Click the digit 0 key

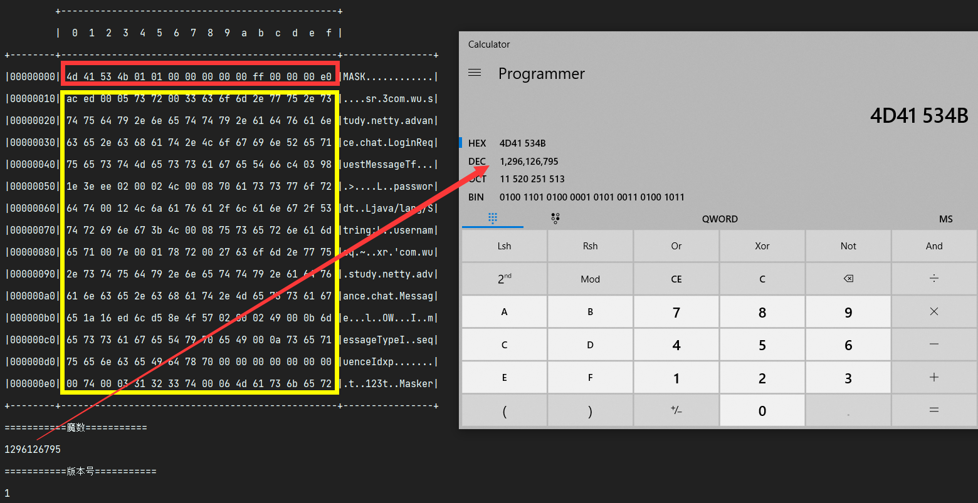pos(762,410)
